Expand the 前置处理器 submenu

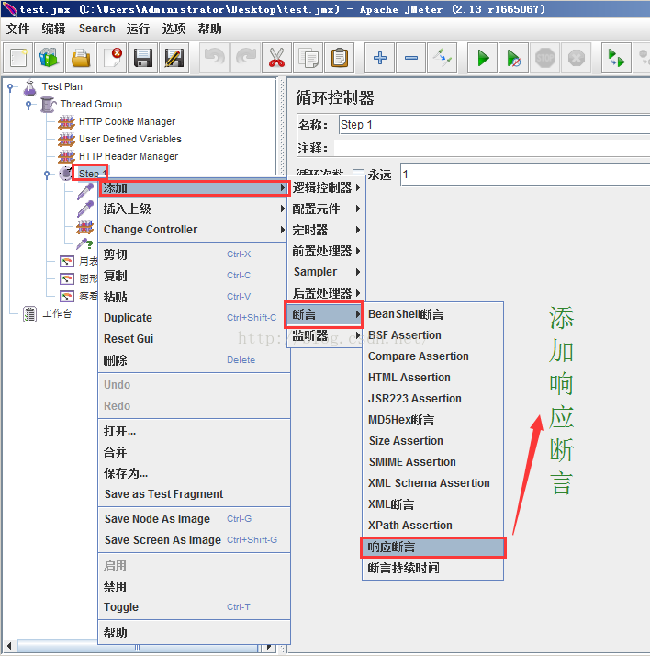(326, 251)
